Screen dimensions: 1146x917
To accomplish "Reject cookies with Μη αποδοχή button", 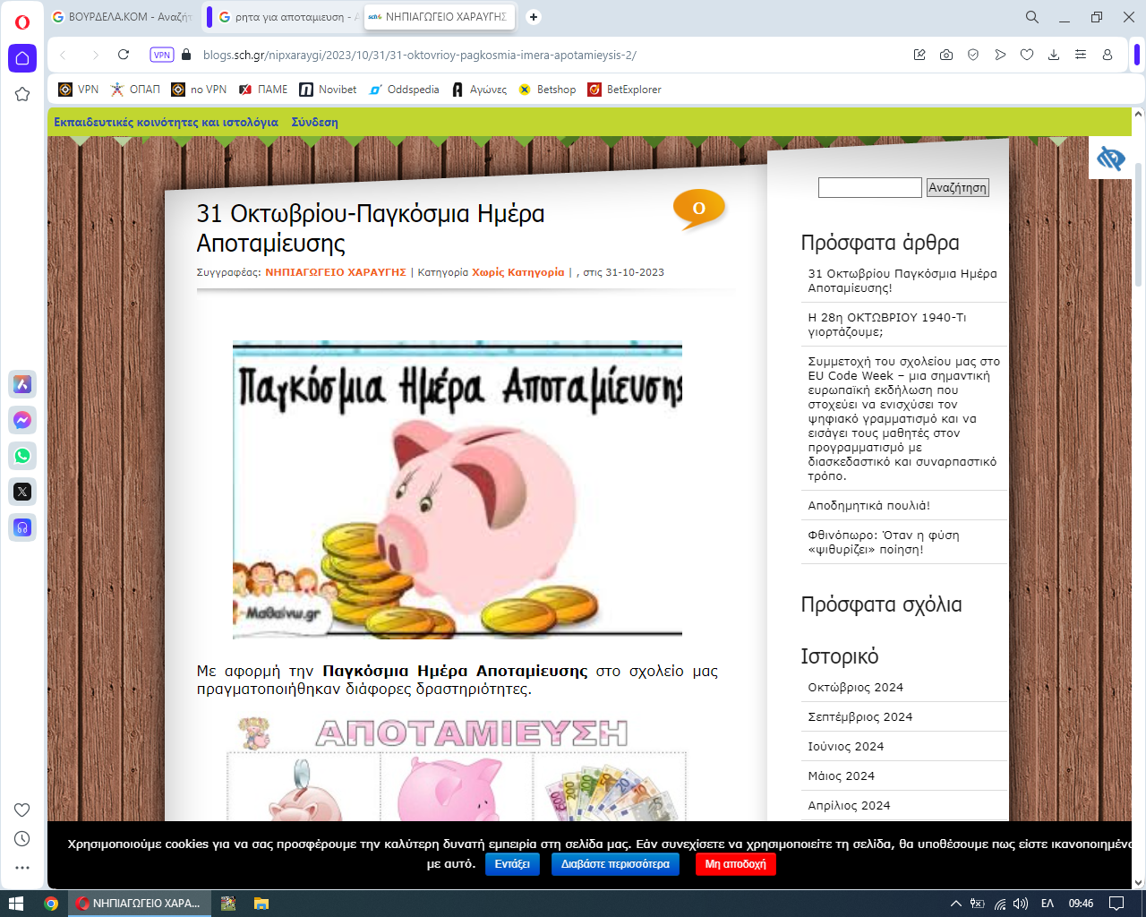I will tap(735, 864).
